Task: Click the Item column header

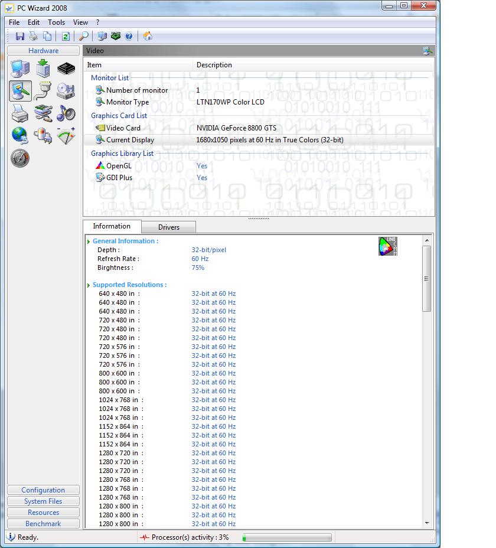Action: click(138, 65)
